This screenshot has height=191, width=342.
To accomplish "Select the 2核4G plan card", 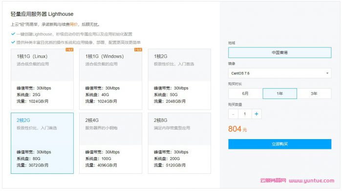I will point(110,143).
